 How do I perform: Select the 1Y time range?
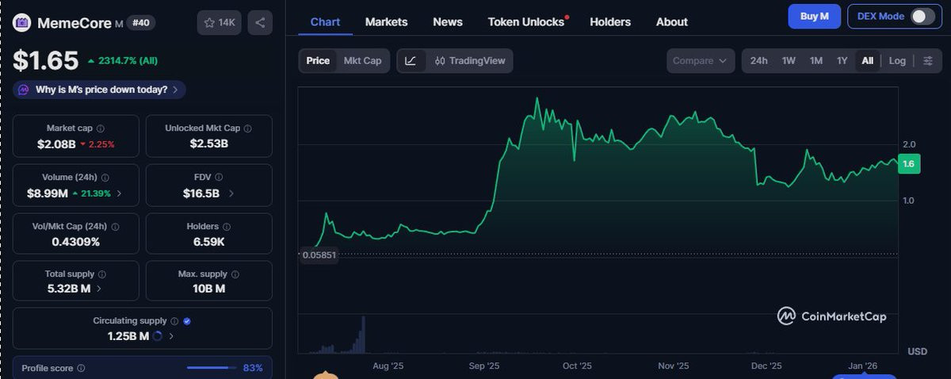[842, 60]
